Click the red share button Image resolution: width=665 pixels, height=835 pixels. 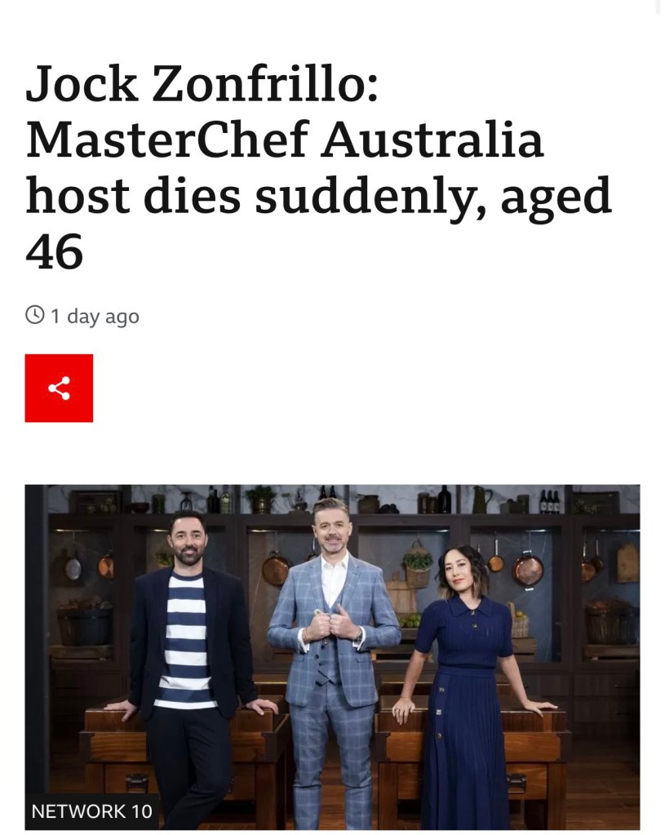coord(59,388)
